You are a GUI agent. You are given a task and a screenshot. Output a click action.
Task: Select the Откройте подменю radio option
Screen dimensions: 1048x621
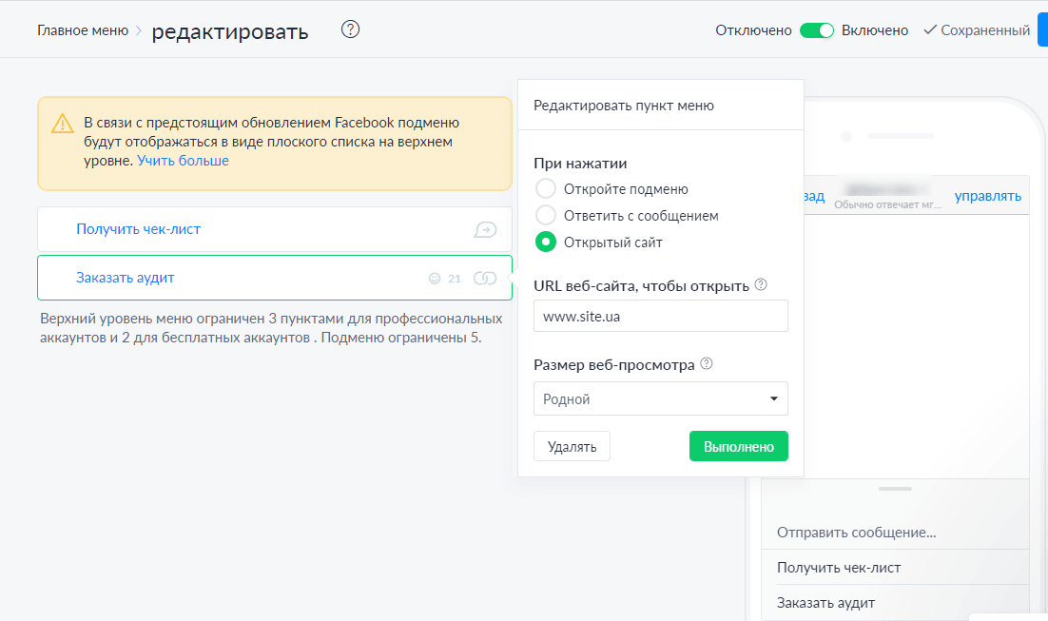coord(546,188)
